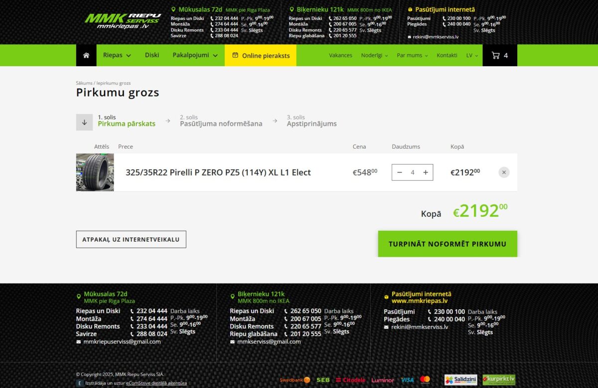Click the Luminor payment logo
The image size is (598, 388).
coord(382,380)
